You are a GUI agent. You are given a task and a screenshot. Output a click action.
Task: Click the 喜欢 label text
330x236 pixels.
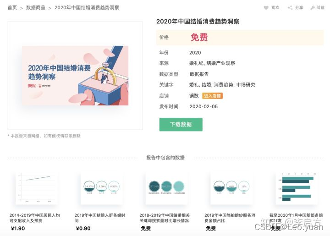pyautogui.click(x=275, y=8)
